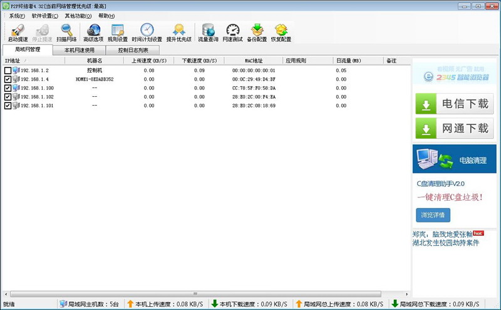Click the 备份配置 toolbar icon
This screenshot has width=501, height=310.
coord(257,29)
